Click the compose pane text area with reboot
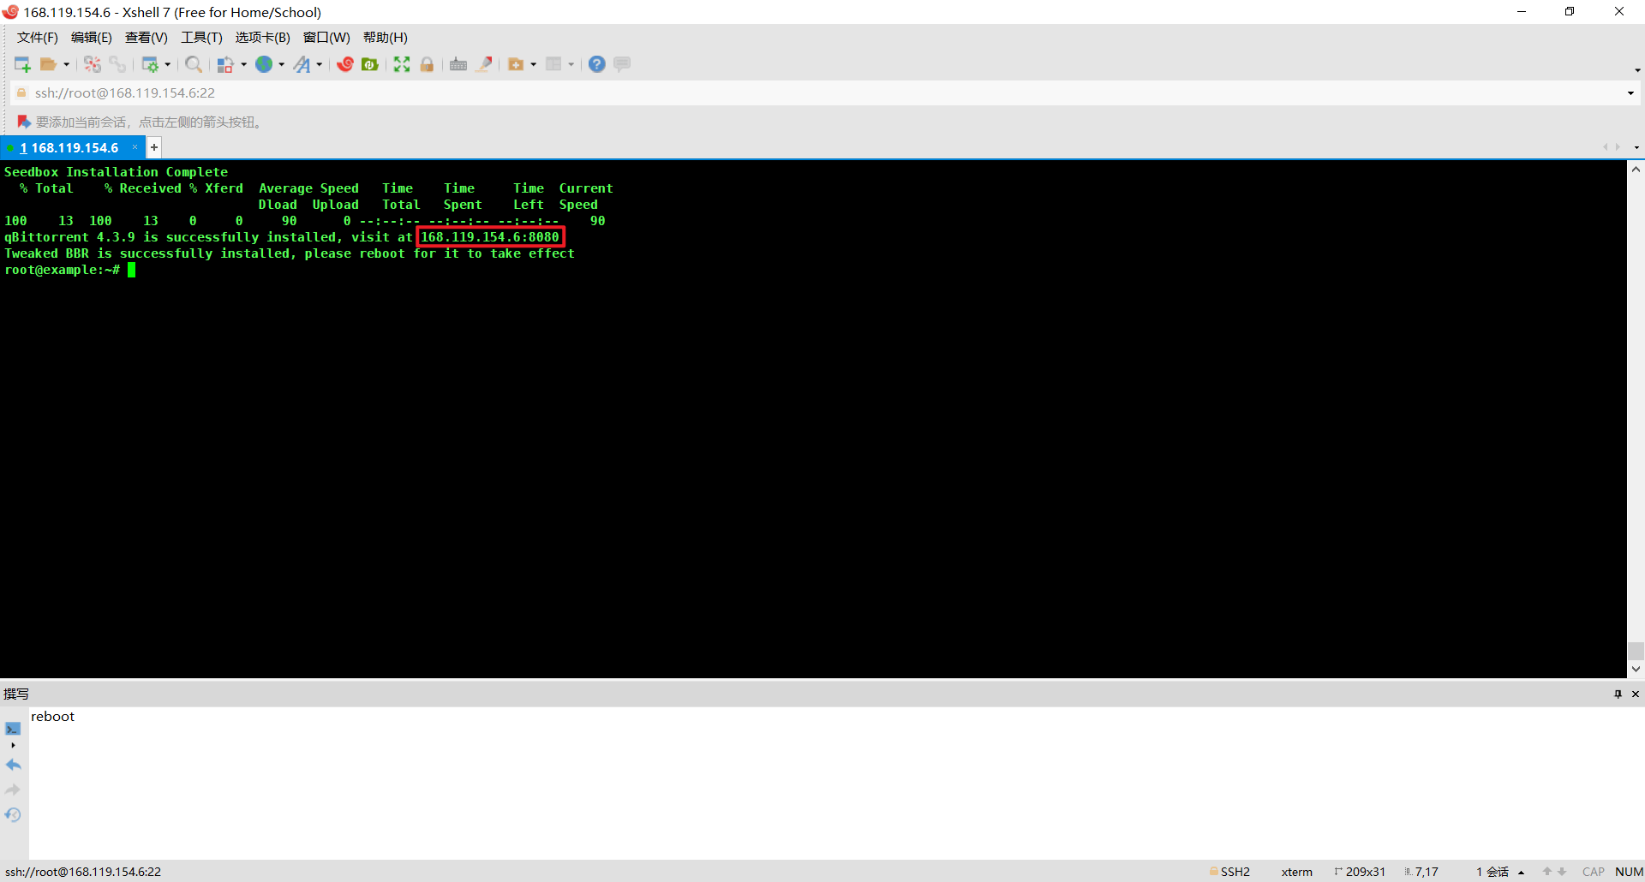The image size is (1645, 882). [836, 783]
